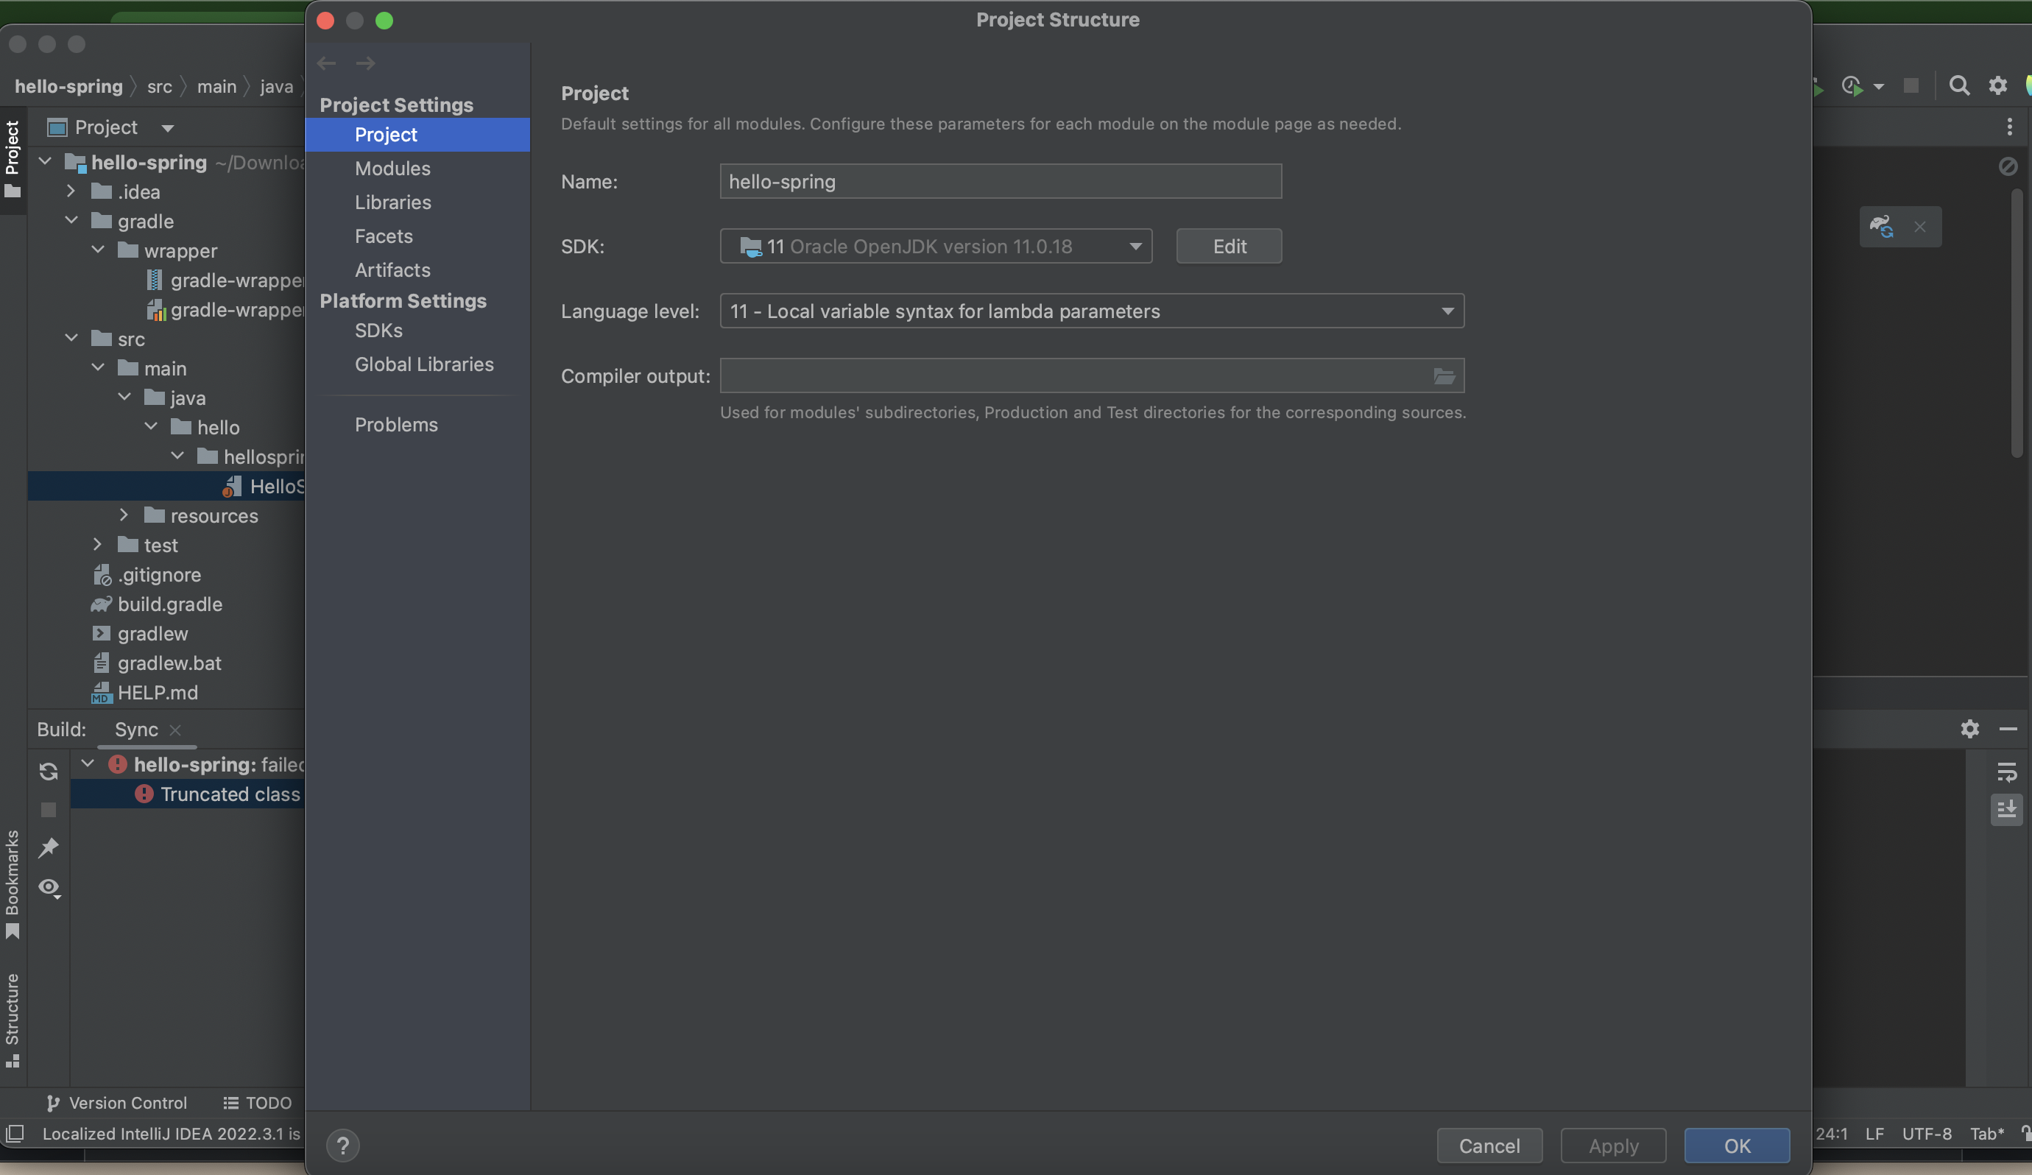Collapse the src folder
Screen dimensions: 2032x1175
point(71,338)
